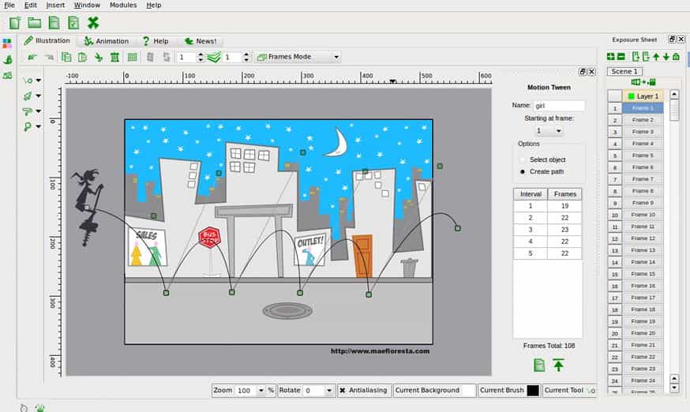This screenshot has width=690, height=412.
Task: Expand the magnifier zoom tool dropdown arrow
Action: (x=39, y=127)
